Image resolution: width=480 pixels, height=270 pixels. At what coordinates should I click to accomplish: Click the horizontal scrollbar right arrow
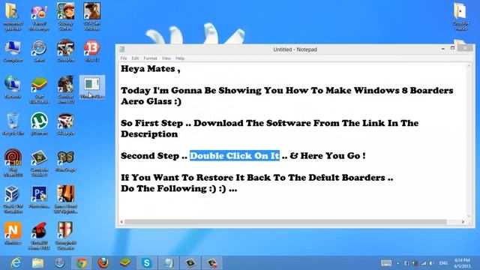click(x=463, y=222)
